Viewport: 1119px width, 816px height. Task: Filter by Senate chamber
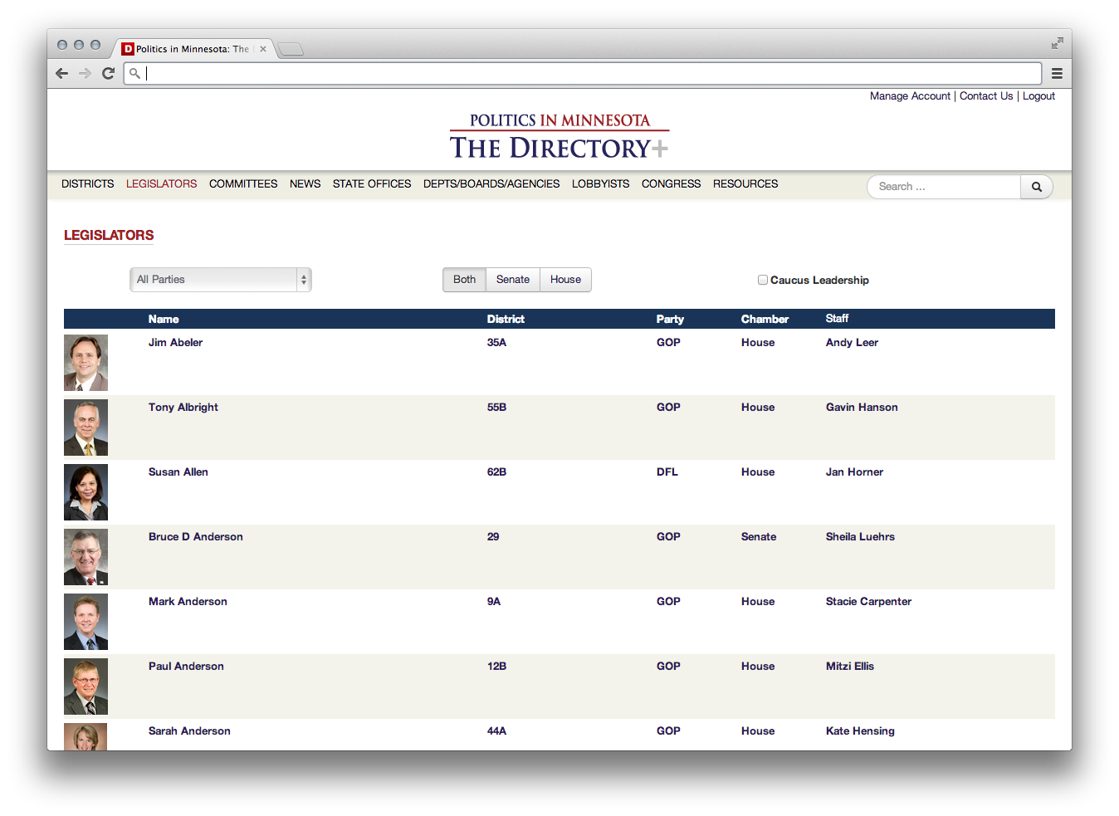click(513, 280)
